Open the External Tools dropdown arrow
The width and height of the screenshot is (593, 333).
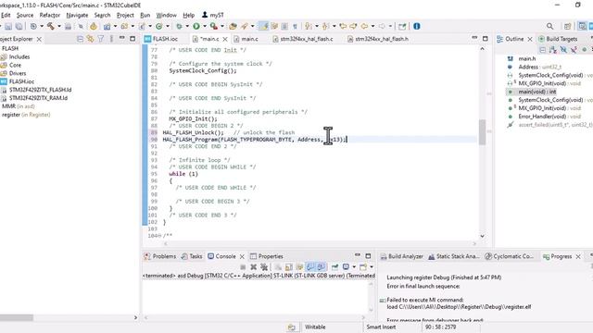[222, 26]
